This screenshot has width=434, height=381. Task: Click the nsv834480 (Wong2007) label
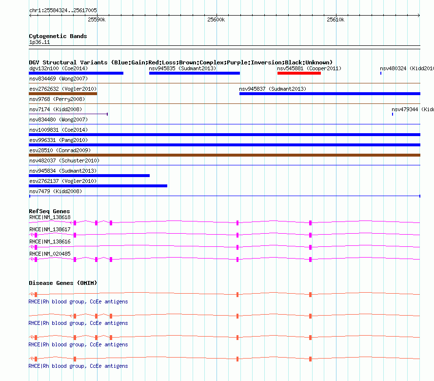pos(59,120)
